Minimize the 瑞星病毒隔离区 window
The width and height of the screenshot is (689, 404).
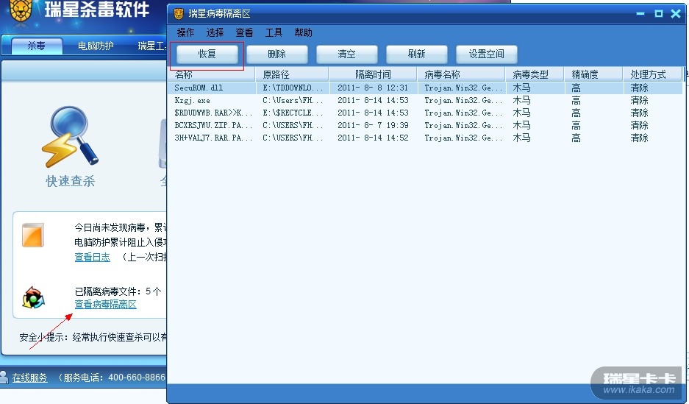640,14
